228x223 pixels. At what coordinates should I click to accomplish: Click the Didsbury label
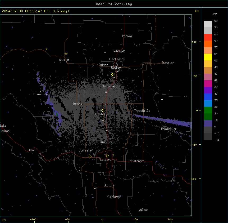(101, 114)
